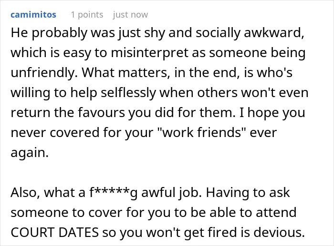The image size is (334, 246).
Task: Click the words 'never covered' in the comment
Action: pos(55,133)
